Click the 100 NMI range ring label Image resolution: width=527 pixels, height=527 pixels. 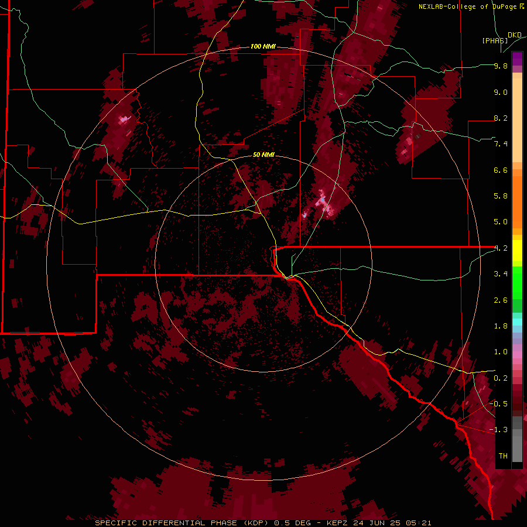pos(263,46)
